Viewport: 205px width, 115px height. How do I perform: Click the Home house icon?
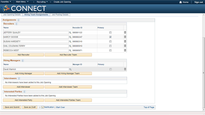coord(181,2)
